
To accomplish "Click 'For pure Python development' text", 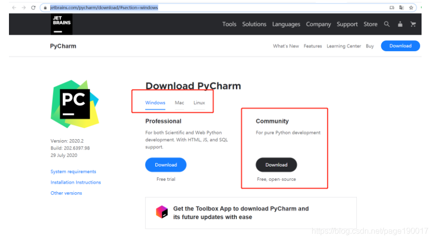I will click(x=288, y=133).
